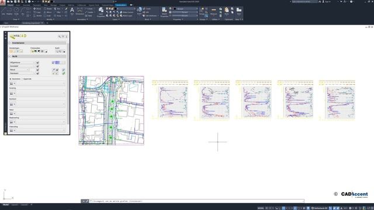The image size is (374, 210).
Task: Click the InfraCAD palette vertical scrollbar
Action: point(68,83)
